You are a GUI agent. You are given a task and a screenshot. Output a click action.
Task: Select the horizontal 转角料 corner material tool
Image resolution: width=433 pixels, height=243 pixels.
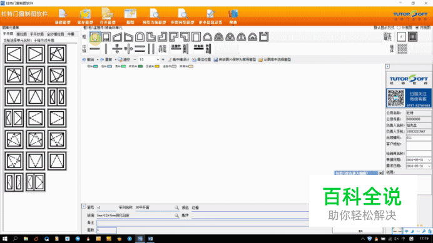198,47
